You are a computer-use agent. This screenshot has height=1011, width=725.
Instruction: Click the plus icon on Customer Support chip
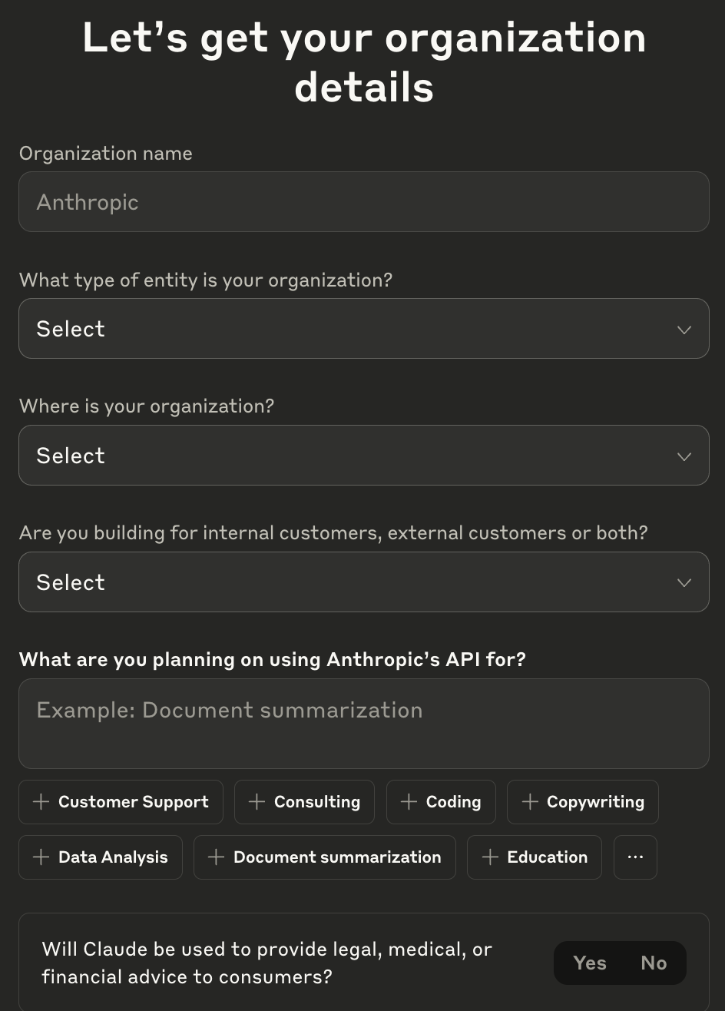click(x=41, y=802)
